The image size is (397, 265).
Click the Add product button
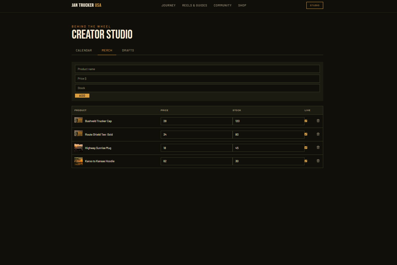[x=82, y=96]
